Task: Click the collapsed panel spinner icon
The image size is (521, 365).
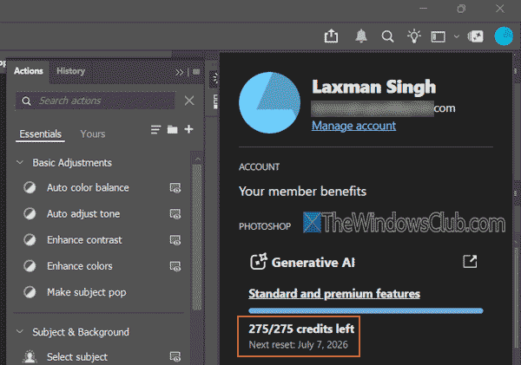Action: click(x=215, y=79)
